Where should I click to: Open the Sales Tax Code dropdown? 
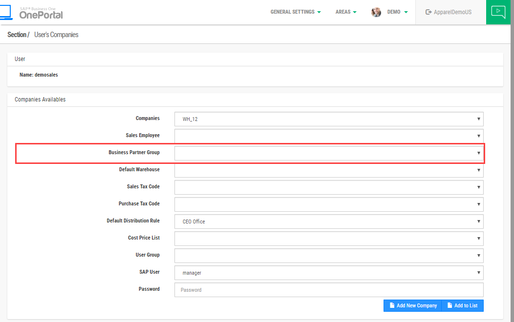328,187
